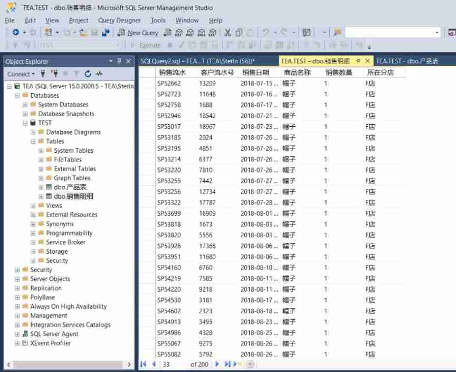The height and width of the screenshot is (372, 456).
Task: Click the Cut scissors icon in toolbar
Action: [x=228, y=33]
